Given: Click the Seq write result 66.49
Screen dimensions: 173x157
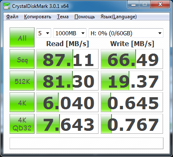Looking at the screenshot, I should pyautogui.click(x=132, y=59).
